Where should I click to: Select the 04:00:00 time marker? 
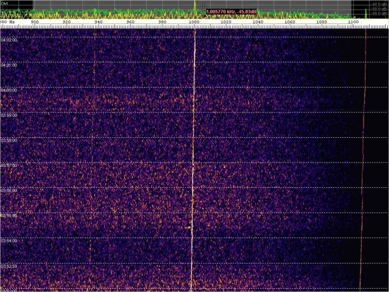(x=9, y=90)
